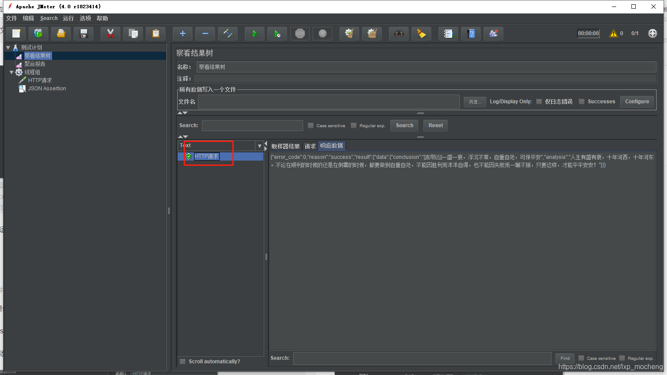Viewport: 667px width, 375px height.
Task: Click the Search button
Action: coord(404,125)
